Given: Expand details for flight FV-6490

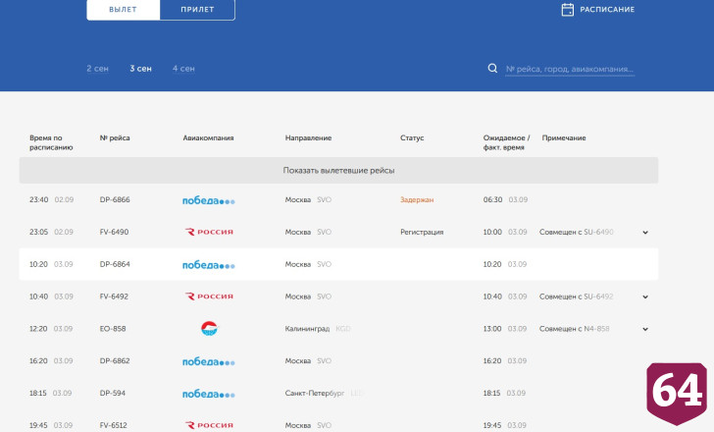Looking at the screenshot, I should click(645, 233).
